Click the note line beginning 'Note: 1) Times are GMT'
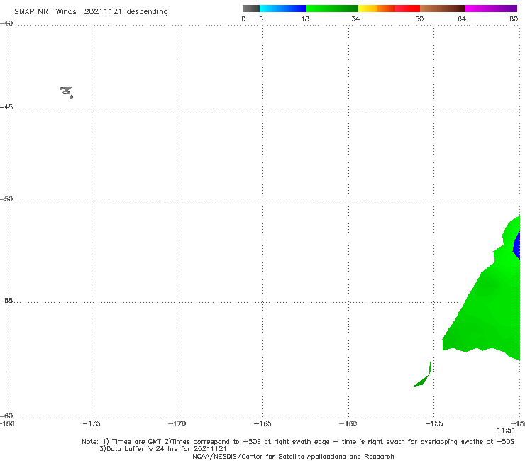 298,442
